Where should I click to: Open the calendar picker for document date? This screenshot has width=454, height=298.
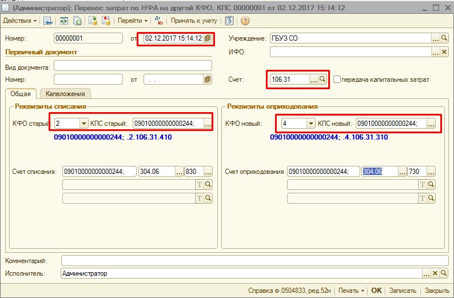208,38
